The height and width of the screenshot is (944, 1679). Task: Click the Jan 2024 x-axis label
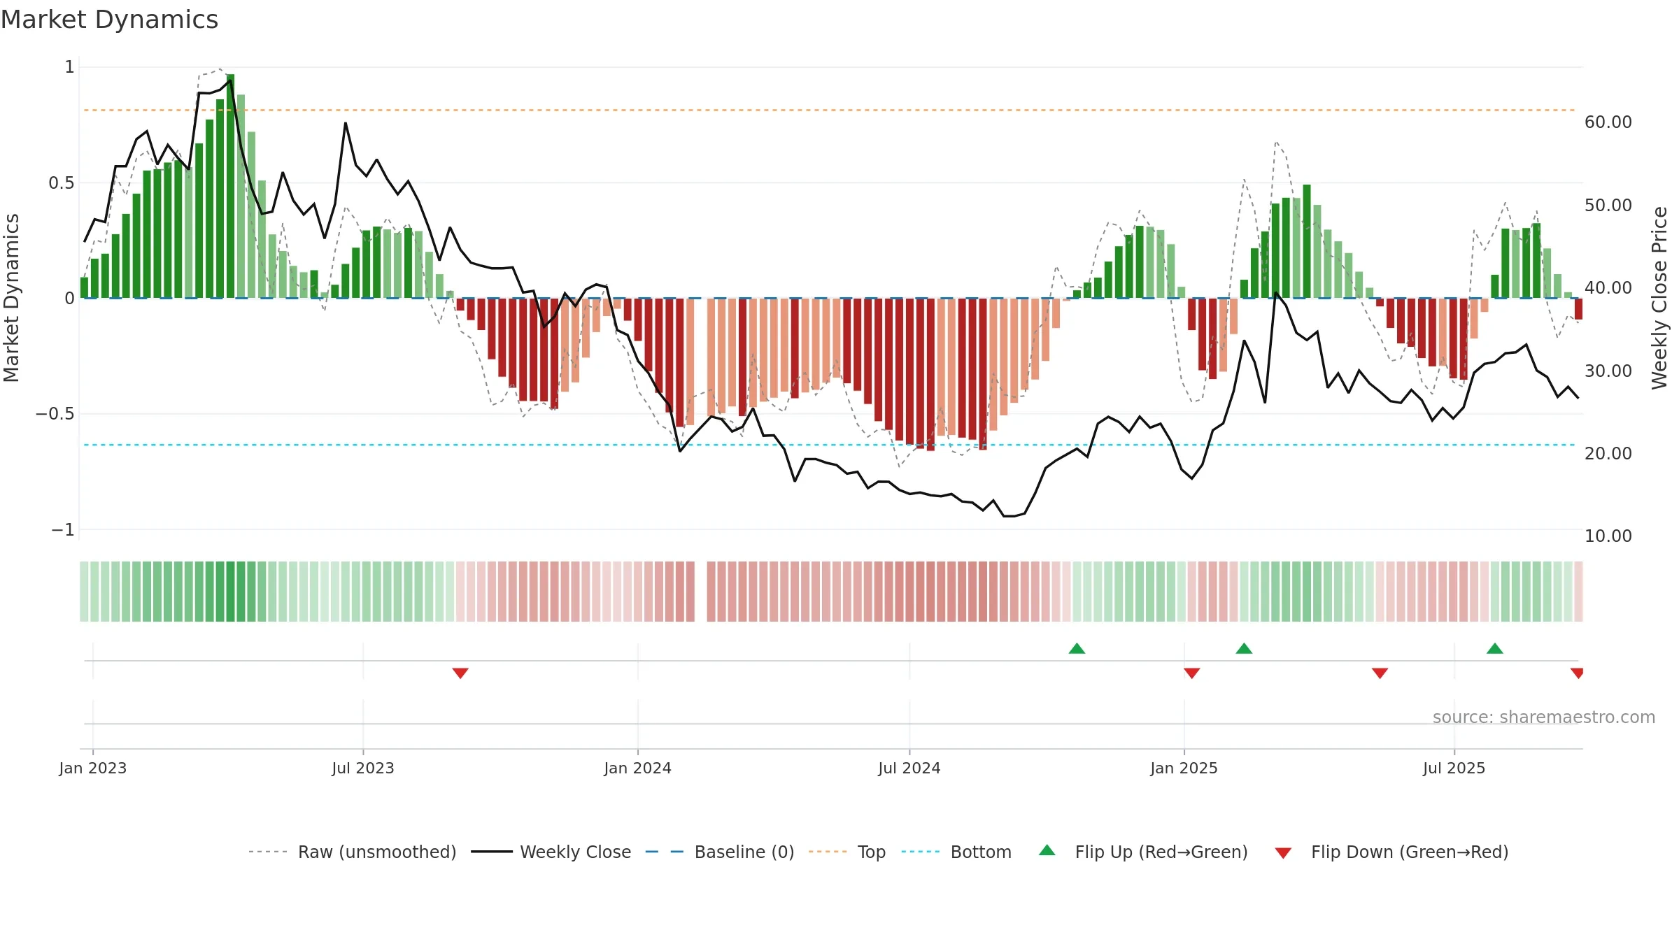(638, 768)
